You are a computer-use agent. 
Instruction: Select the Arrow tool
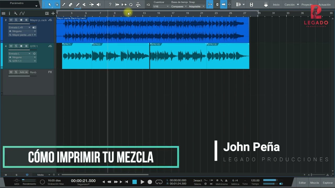50,4
